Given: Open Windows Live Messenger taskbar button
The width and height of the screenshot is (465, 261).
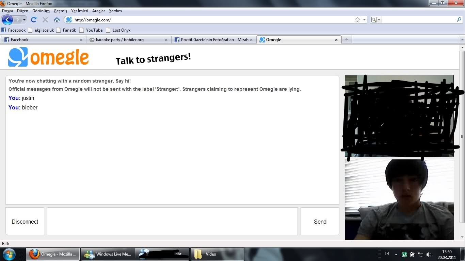Looking at the screenshot, I should pyautogui.click(x=108, y=254).
